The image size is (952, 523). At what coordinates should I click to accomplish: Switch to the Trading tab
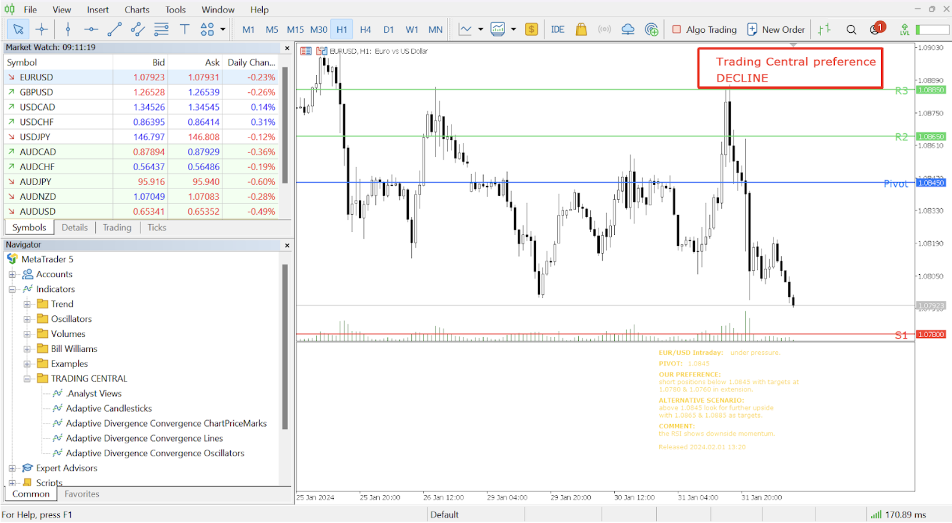(117, 227)
